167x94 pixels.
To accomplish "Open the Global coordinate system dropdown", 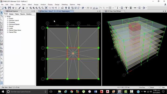I will pyautogui.click(x=155, y=87).
